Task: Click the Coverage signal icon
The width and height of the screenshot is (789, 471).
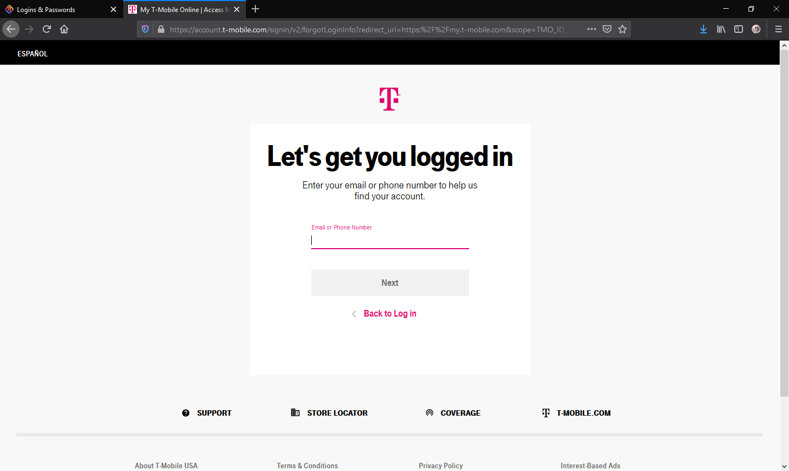Action: pos(430,413)
